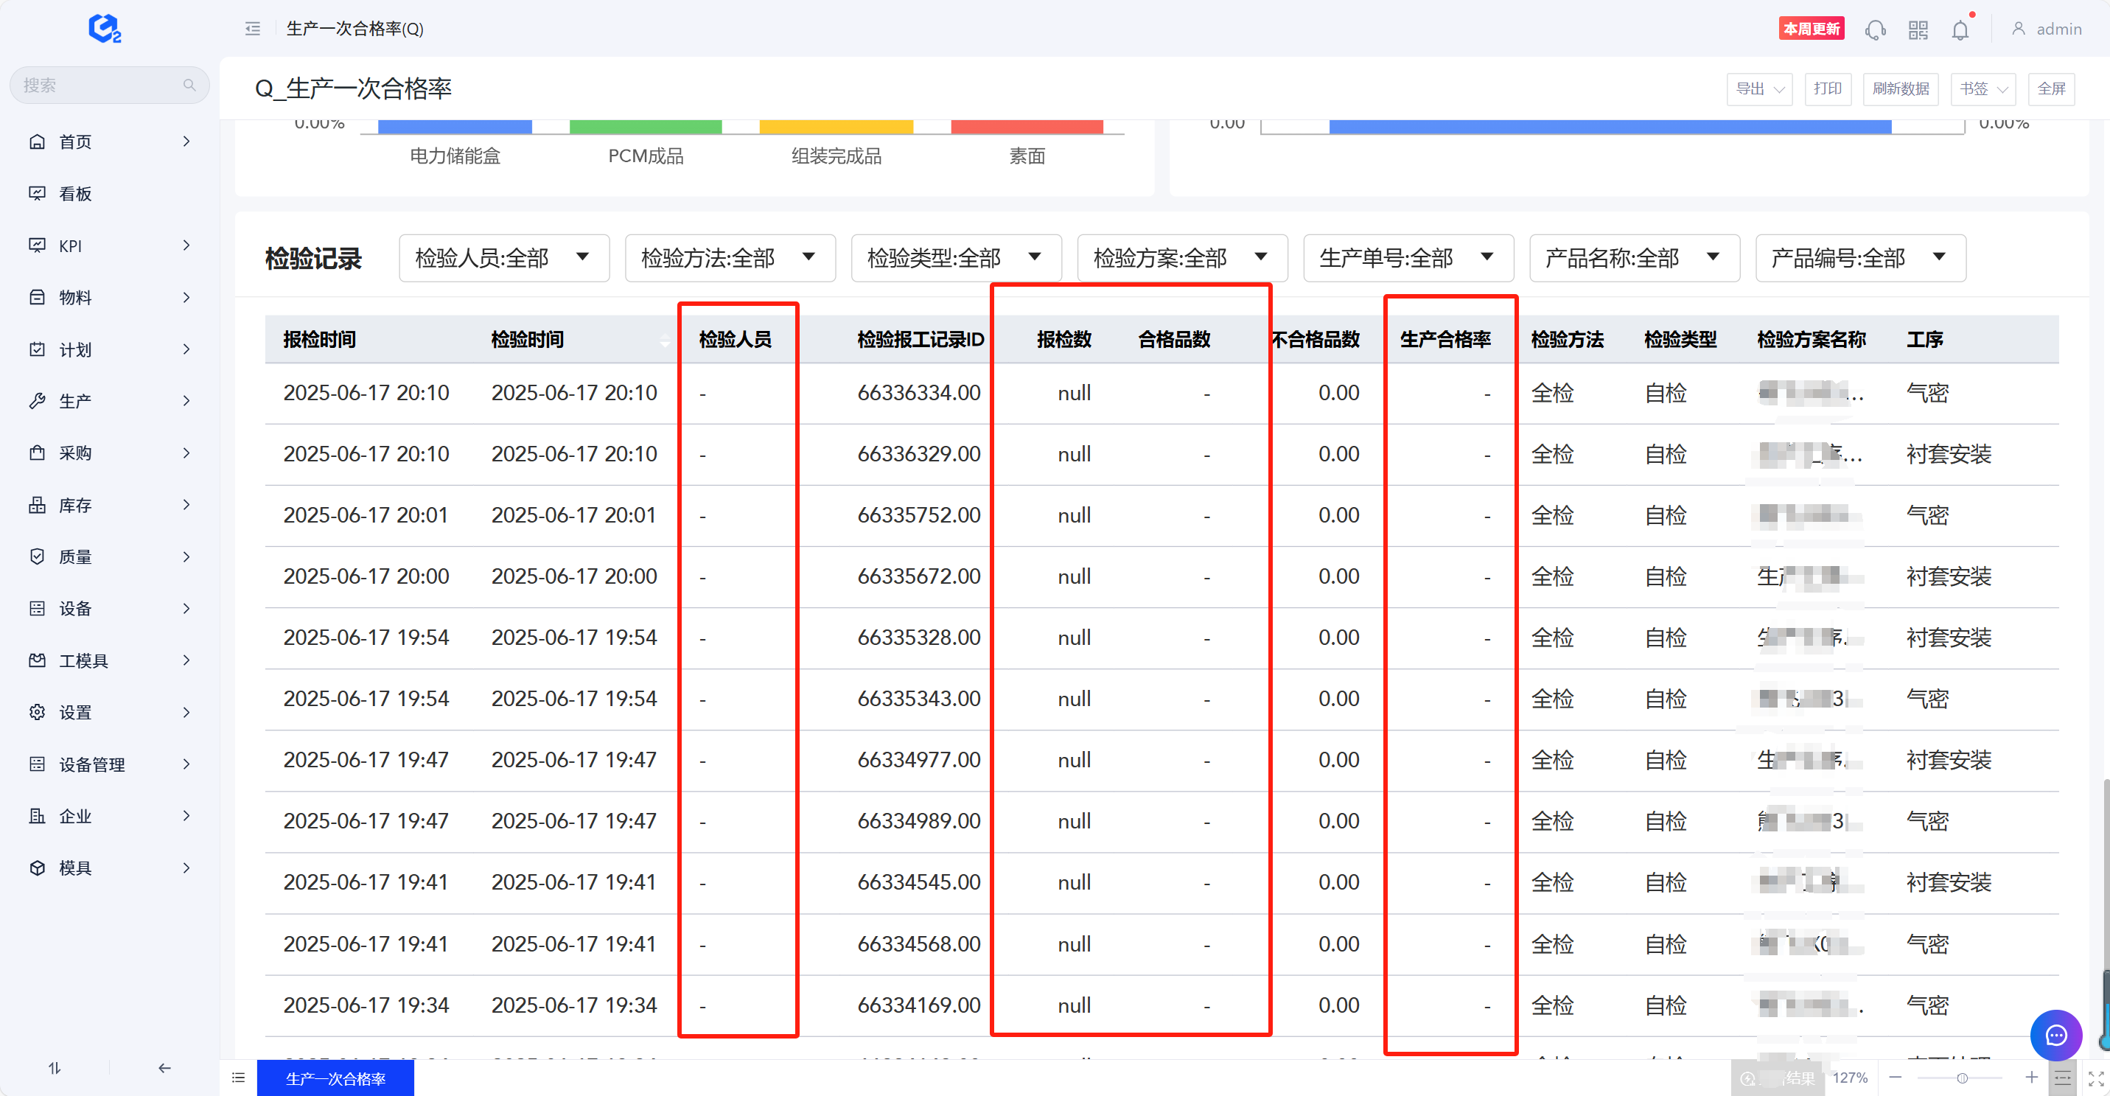Toggle the fit-width layout button in status bar

2063,1078
